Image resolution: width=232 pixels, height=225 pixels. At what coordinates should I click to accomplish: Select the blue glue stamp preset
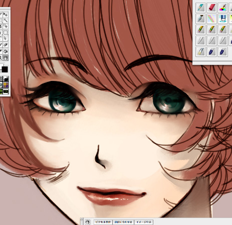pyautogui.click(x=223, y=18)
